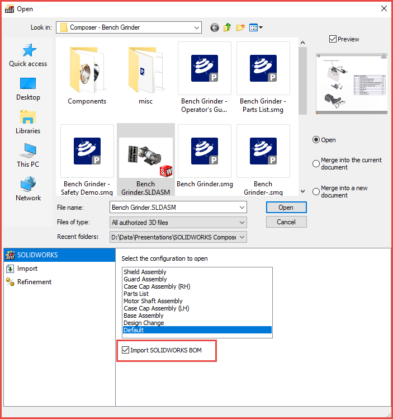Open Import settings section

[x=59, y=269]
